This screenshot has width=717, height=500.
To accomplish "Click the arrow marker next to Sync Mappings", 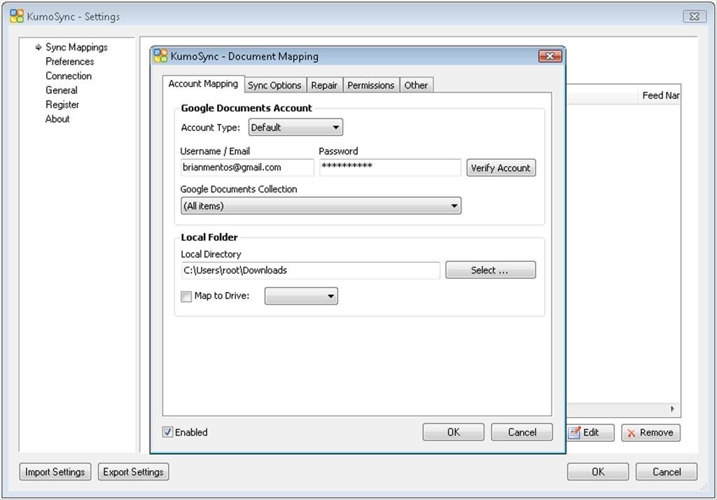I will pyautogui.click(x=39, y=47).
